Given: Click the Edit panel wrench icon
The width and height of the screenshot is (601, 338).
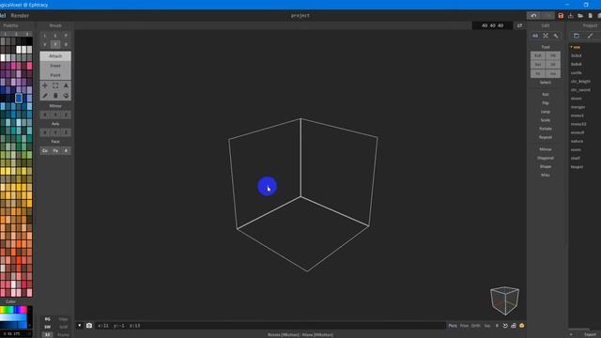Looking at the screenshot, I should pos(556,36).
